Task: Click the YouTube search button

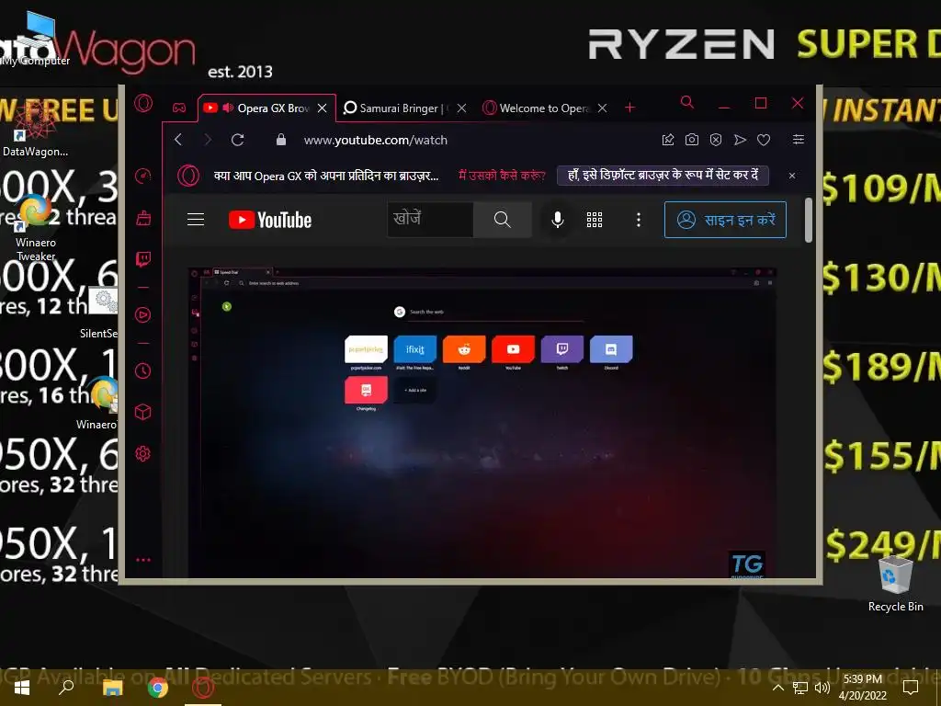Action: click(x=503, y=220)
